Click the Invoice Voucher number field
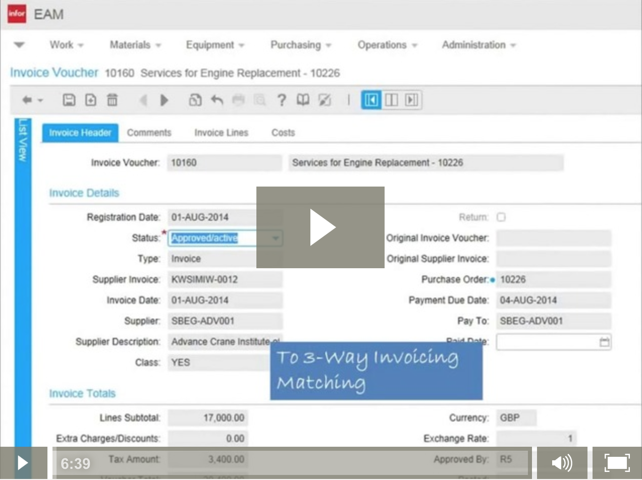The image size is (642, 480). coord(225,163)
